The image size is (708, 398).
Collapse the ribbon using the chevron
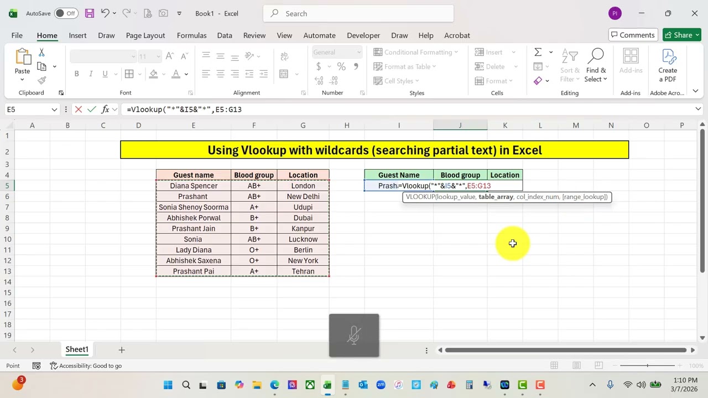pos(695,91)
